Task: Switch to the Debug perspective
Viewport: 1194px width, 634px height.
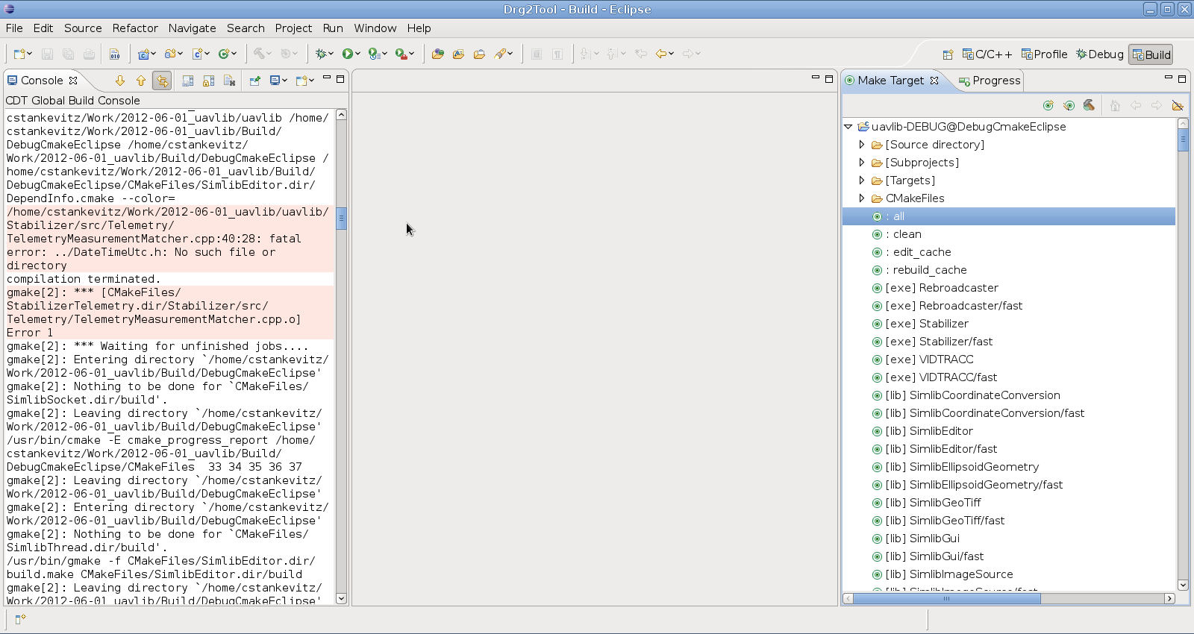Action: (1099, 54)
